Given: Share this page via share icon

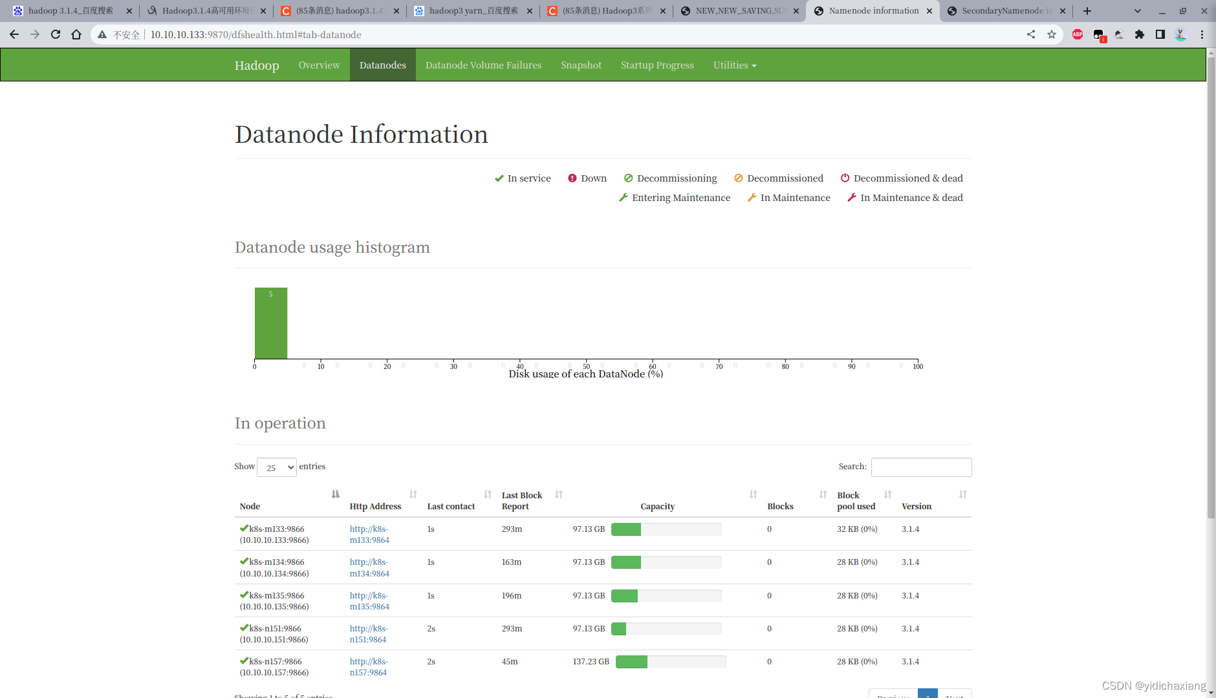Looking at the screenshot, I should pos(1031,34).
